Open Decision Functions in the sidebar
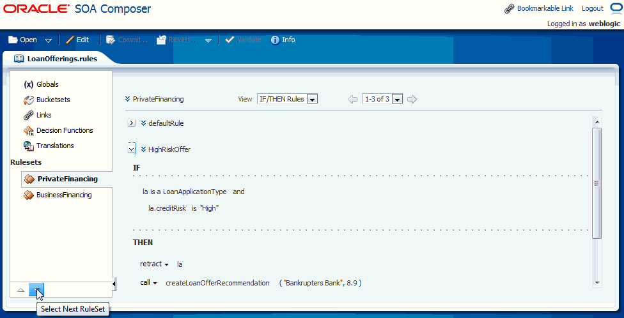This screenshot has height=318, width=624. 65,130
